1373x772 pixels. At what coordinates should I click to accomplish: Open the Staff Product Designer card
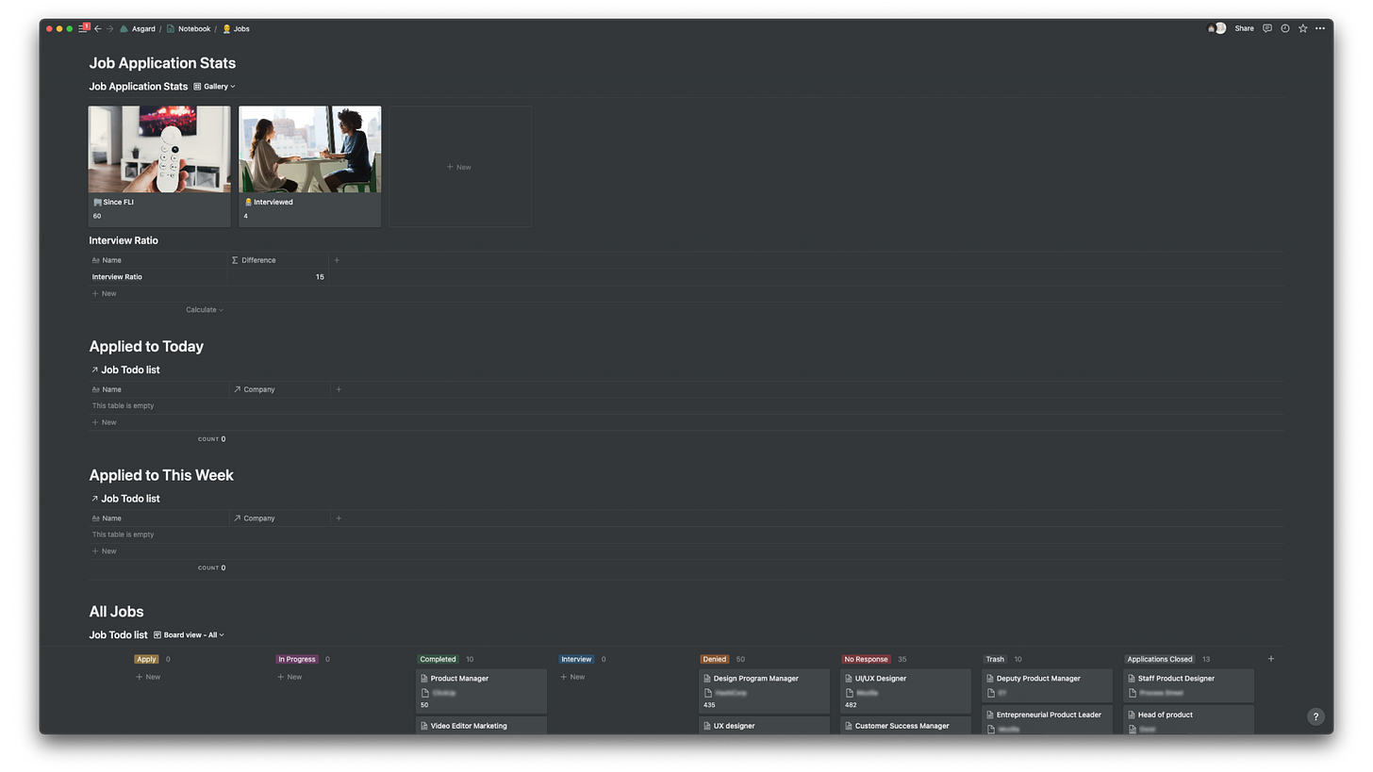(1188, 685)
